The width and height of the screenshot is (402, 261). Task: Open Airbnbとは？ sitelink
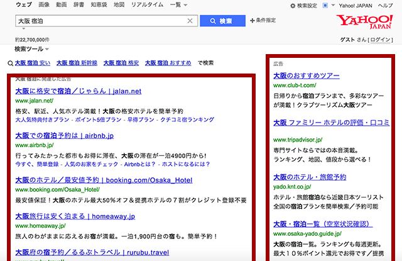(139, 164)
